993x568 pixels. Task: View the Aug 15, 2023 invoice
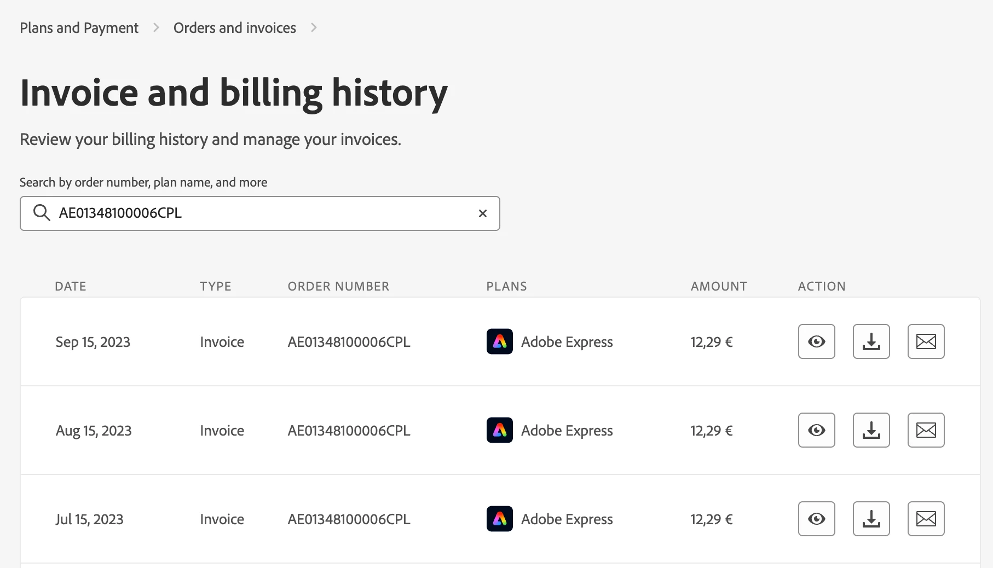[816, 430]
